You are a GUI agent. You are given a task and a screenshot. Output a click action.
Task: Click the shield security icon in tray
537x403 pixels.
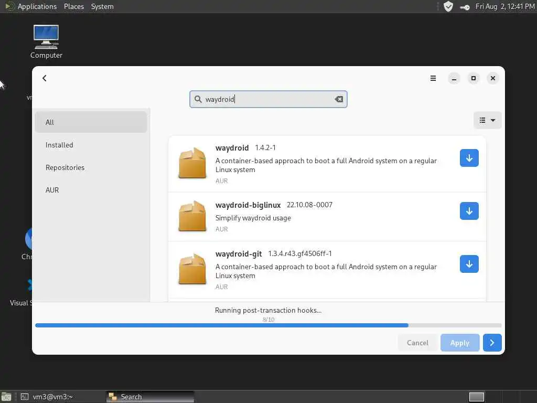click(448, 6)
